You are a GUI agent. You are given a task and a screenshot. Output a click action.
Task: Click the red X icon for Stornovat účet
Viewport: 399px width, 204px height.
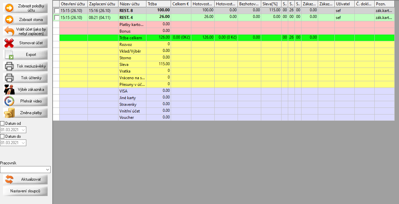coord(10,43)
